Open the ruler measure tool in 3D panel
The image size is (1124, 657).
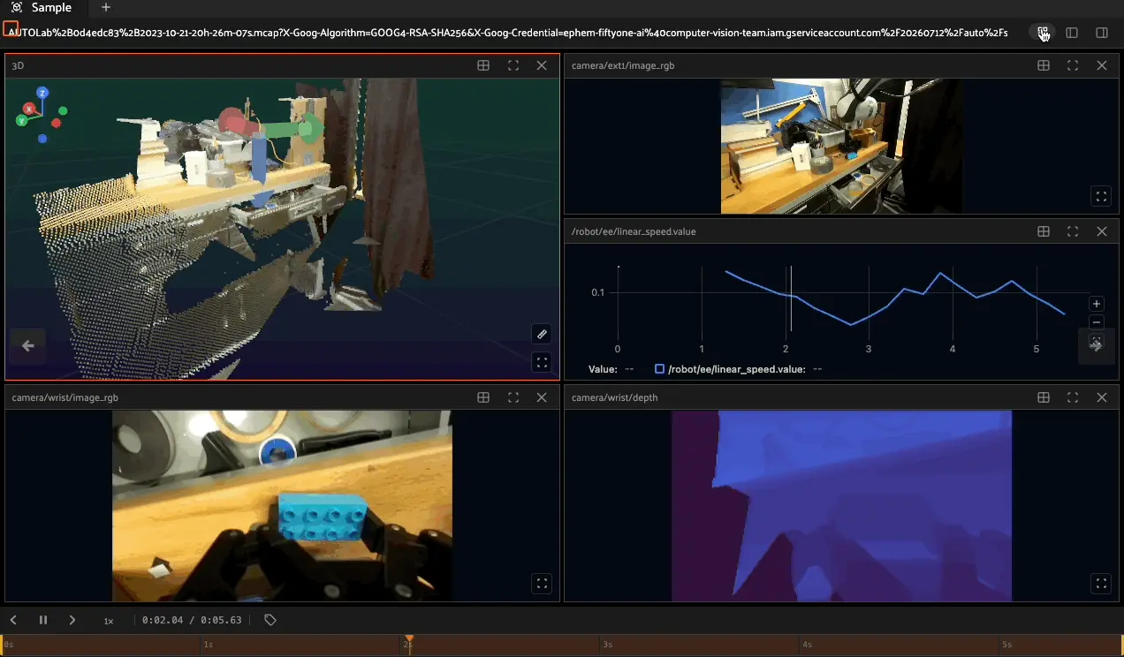pyautogui.click(x=542, y=334)
